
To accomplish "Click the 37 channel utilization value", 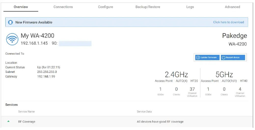I will click(x=192, y=89).
